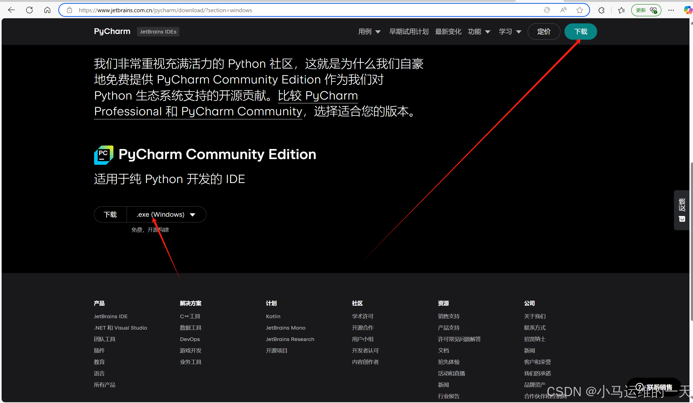
Task: Select the 早期试用计划 menu item
Action: pos(409,31)
